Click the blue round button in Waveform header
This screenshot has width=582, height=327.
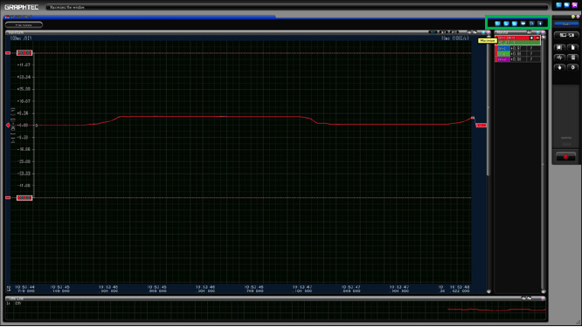[x=483, y=32]
